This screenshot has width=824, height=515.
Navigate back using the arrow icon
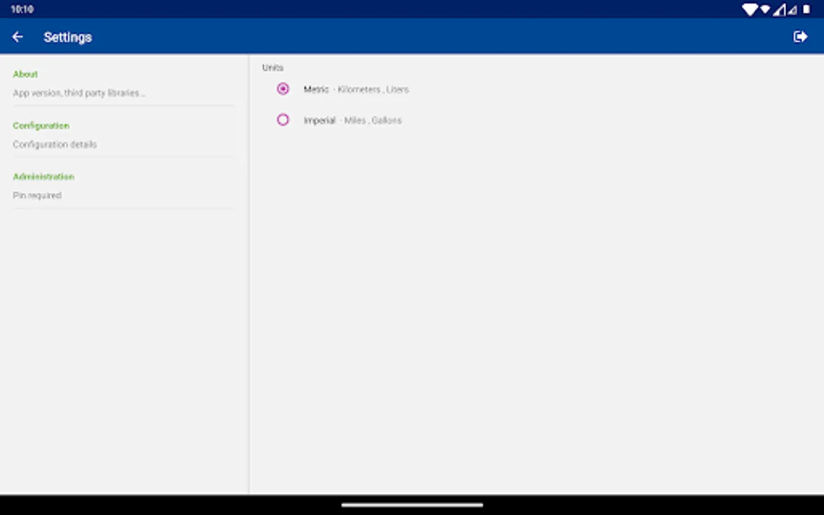click(17, 36)
